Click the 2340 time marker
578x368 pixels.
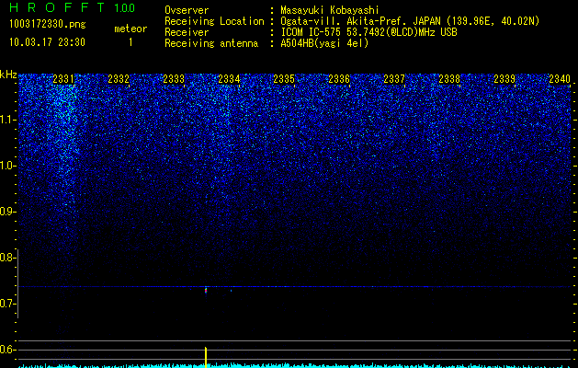coord(560,79)
